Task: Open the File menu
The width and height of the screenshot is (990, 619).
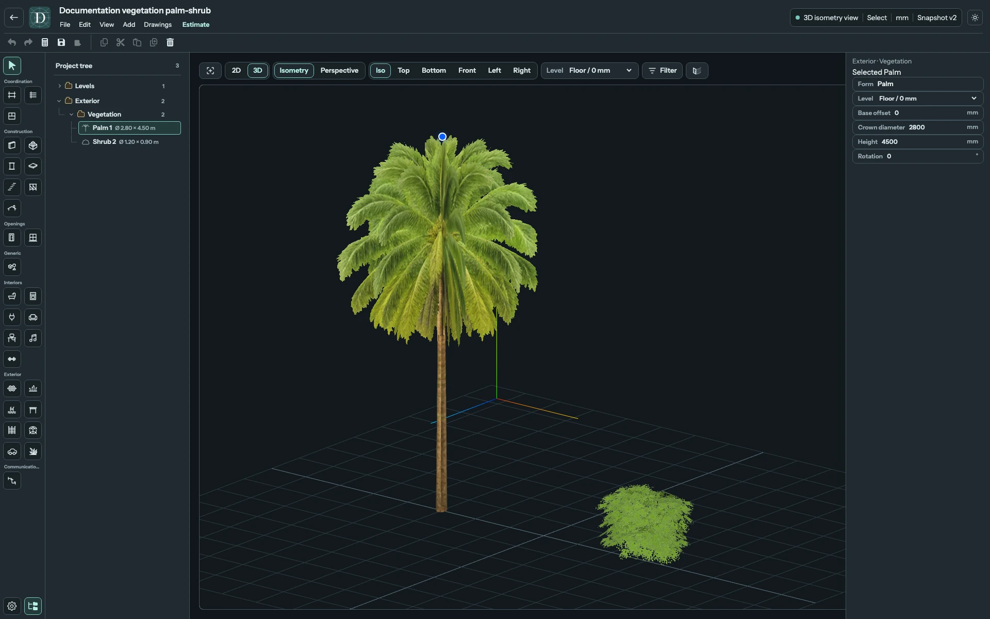Action: tap(65, 25)
